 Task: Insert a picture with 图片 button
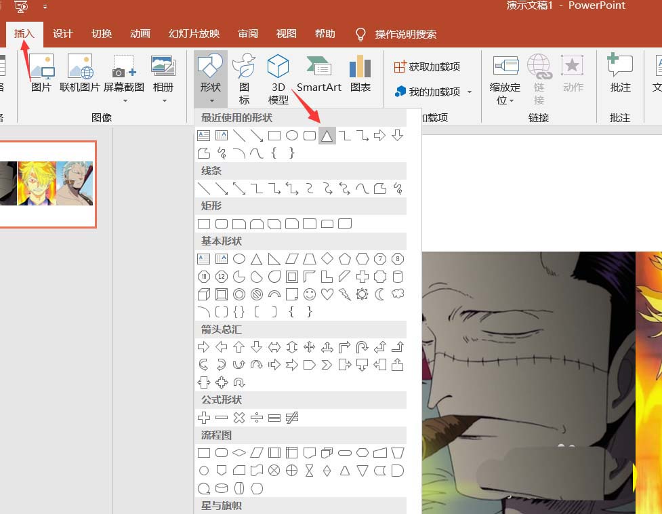(x=41, y=73)
